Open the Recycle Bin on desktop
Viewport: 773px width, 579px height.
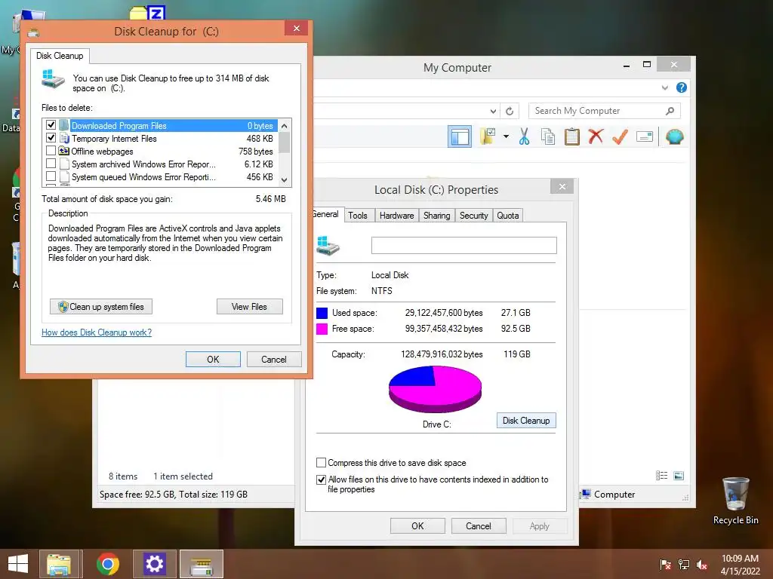click(735, 501)
